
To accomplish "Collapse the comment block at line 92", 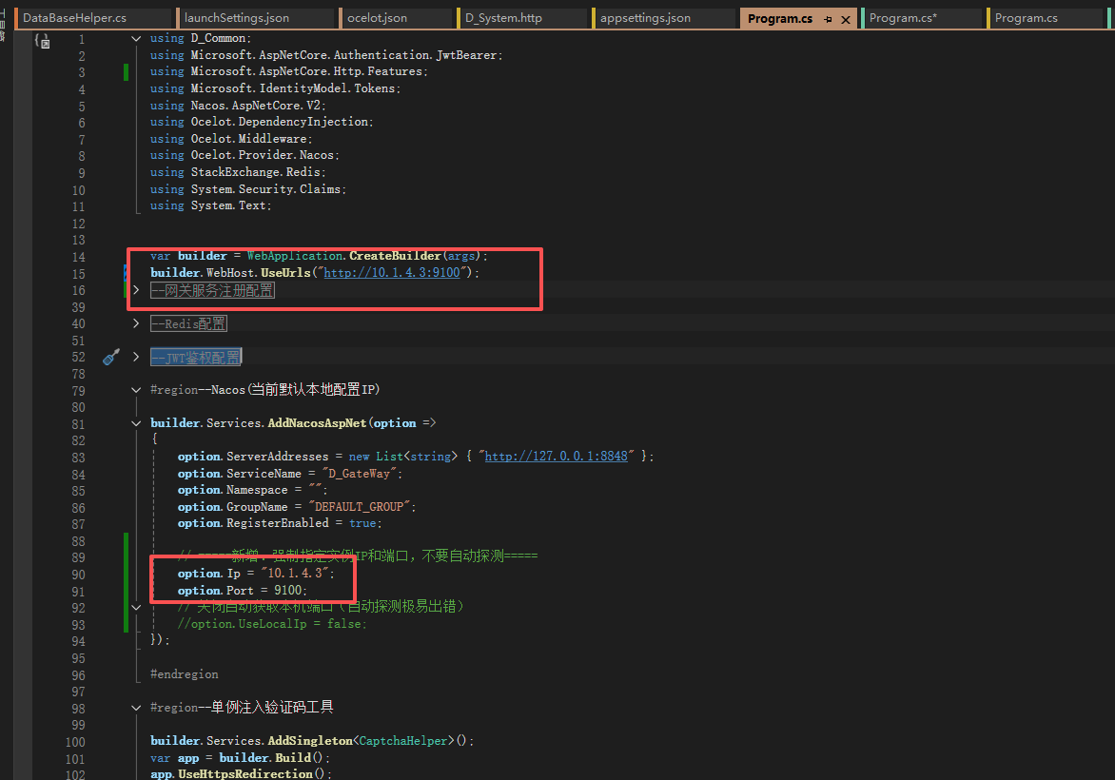I will click(x=136, y=607).
